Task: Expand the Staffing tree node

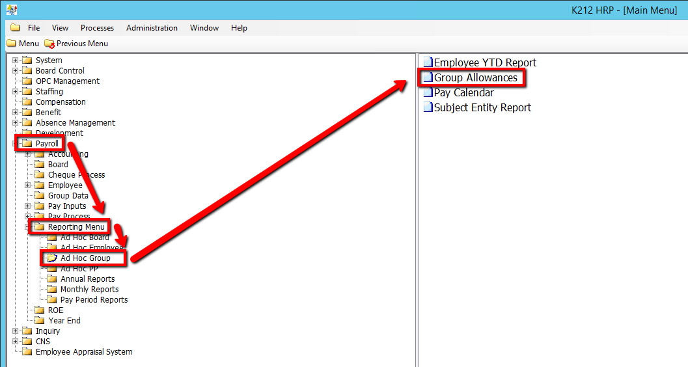Action: 16,92
